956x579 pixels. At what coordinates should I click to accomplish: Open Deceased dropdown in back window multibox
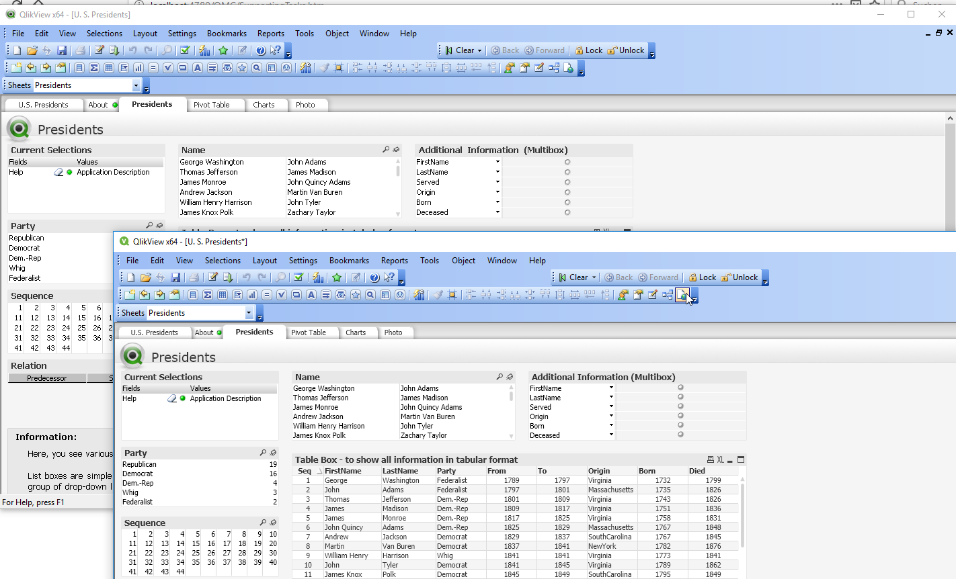pos(497,212)
